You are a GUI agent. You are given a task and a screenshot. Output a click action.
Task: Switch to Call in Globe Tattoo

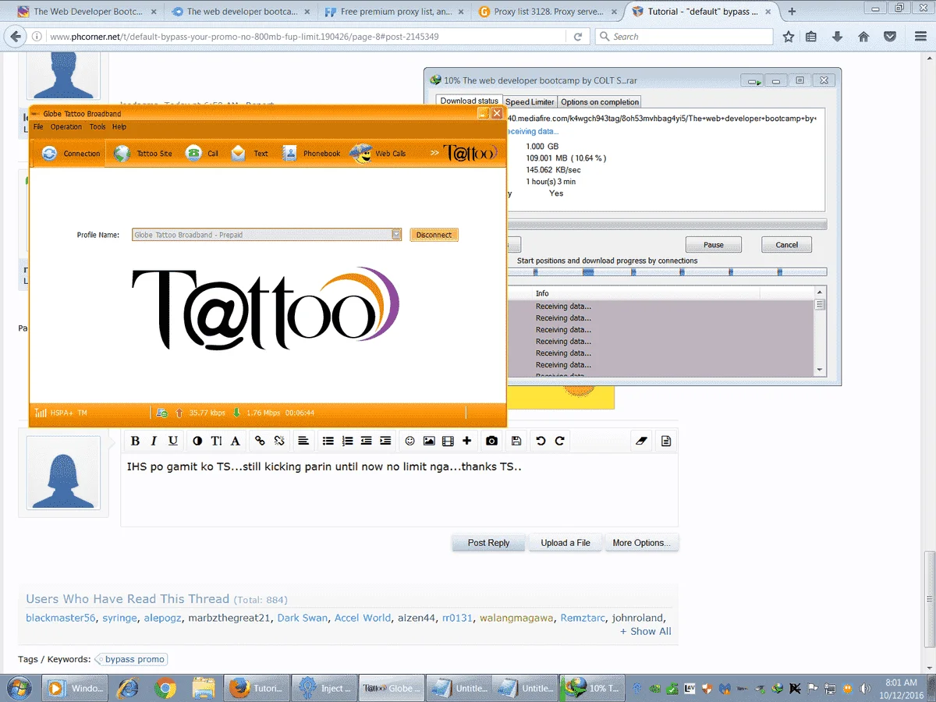point(202,154)
